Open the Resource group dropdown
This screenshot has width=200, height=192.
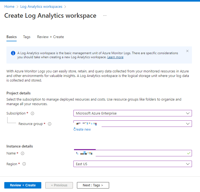133,124
